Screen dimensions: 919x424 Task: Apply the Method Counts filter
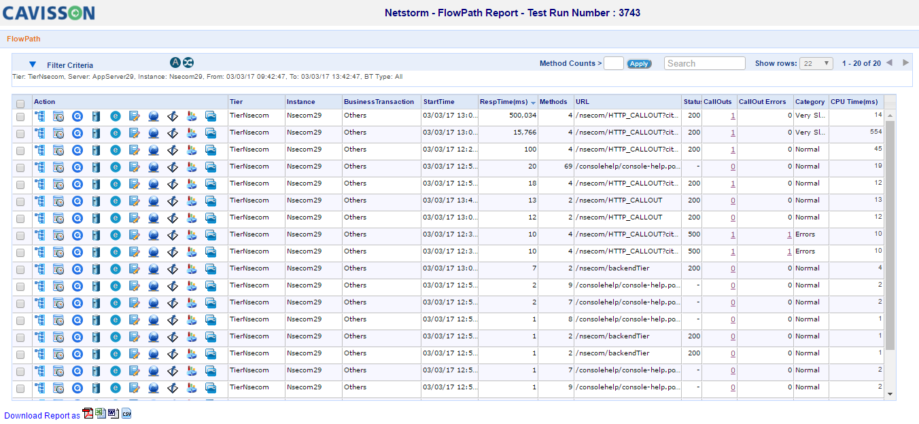pyautogui.click(x=639, y=64)
